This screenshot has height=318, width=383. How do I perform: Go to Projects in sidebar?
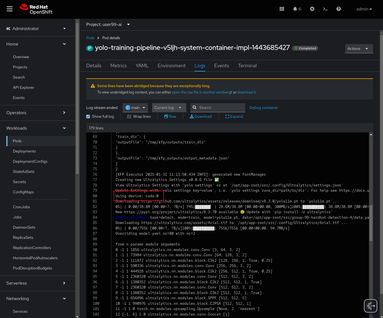[20, 67]
